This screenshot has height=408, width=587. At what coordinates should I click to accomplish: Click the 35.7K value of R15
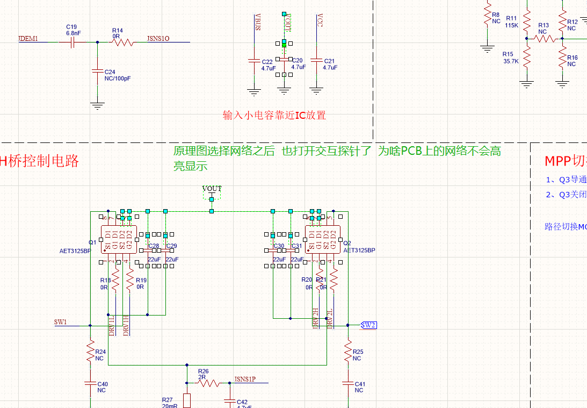[x=511, y=61]
